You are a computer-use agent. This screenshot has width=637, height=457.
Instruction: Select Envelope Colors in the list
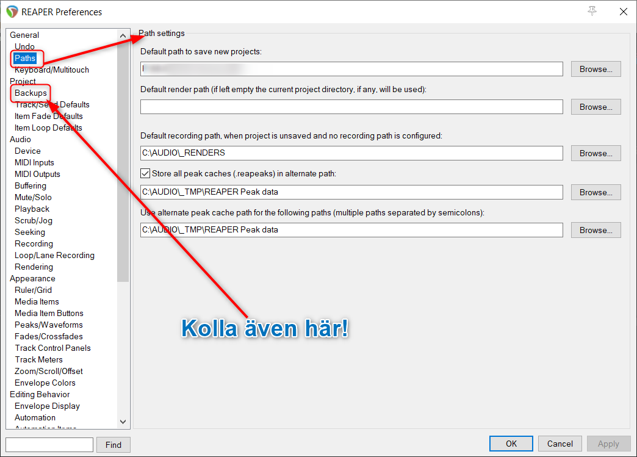(x=45, y=383)
